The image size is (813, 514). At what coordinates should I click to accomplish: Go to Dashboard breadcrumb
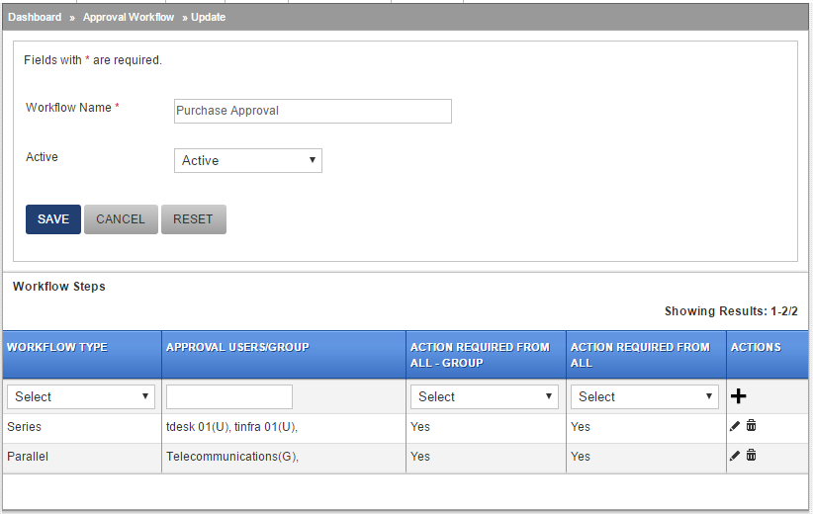(35, 17)
